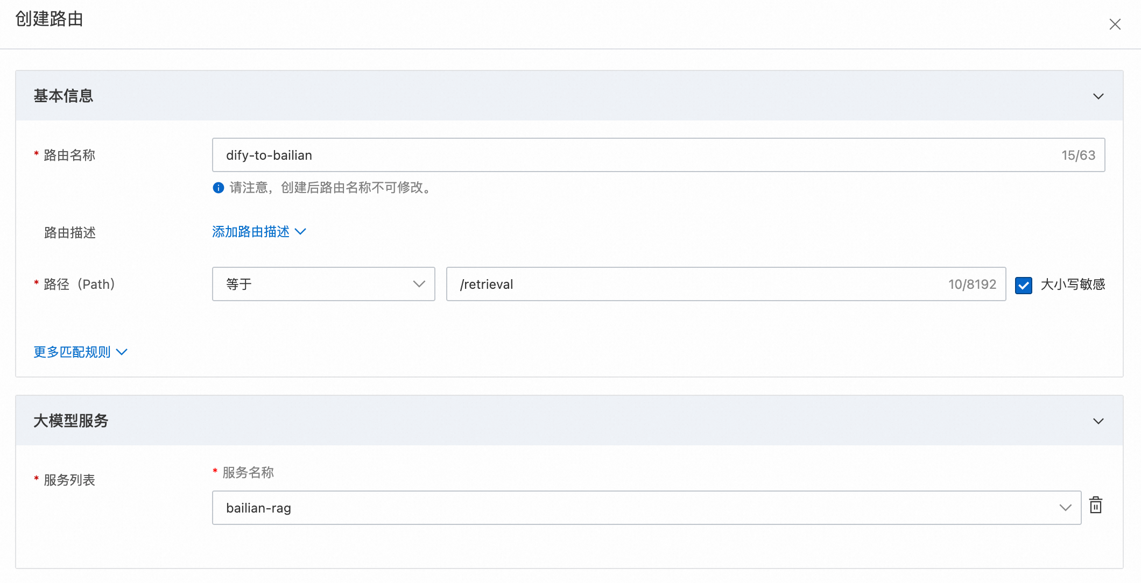Focus the 路由名称 field with dify-to-bailian
The image size is (1141, 583).
coord(635,155)
